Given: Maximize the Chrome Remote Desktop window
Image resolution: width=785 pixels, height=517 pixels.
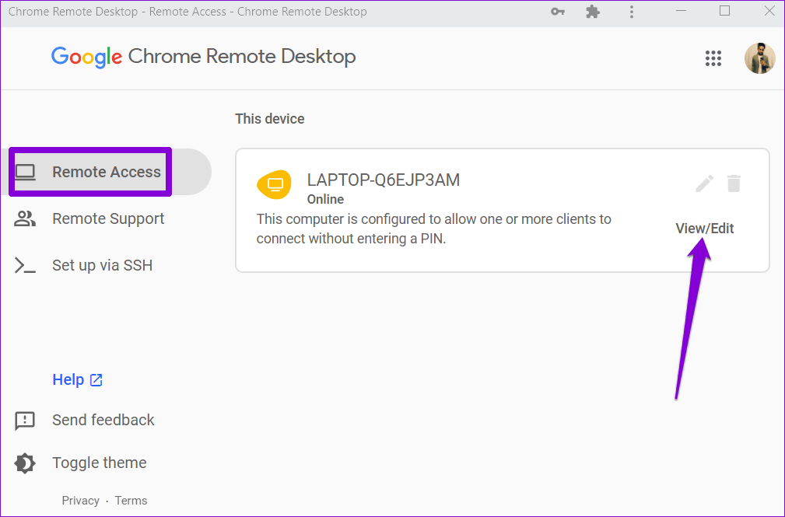Looking at the screenshot, I should pos(724,11).
